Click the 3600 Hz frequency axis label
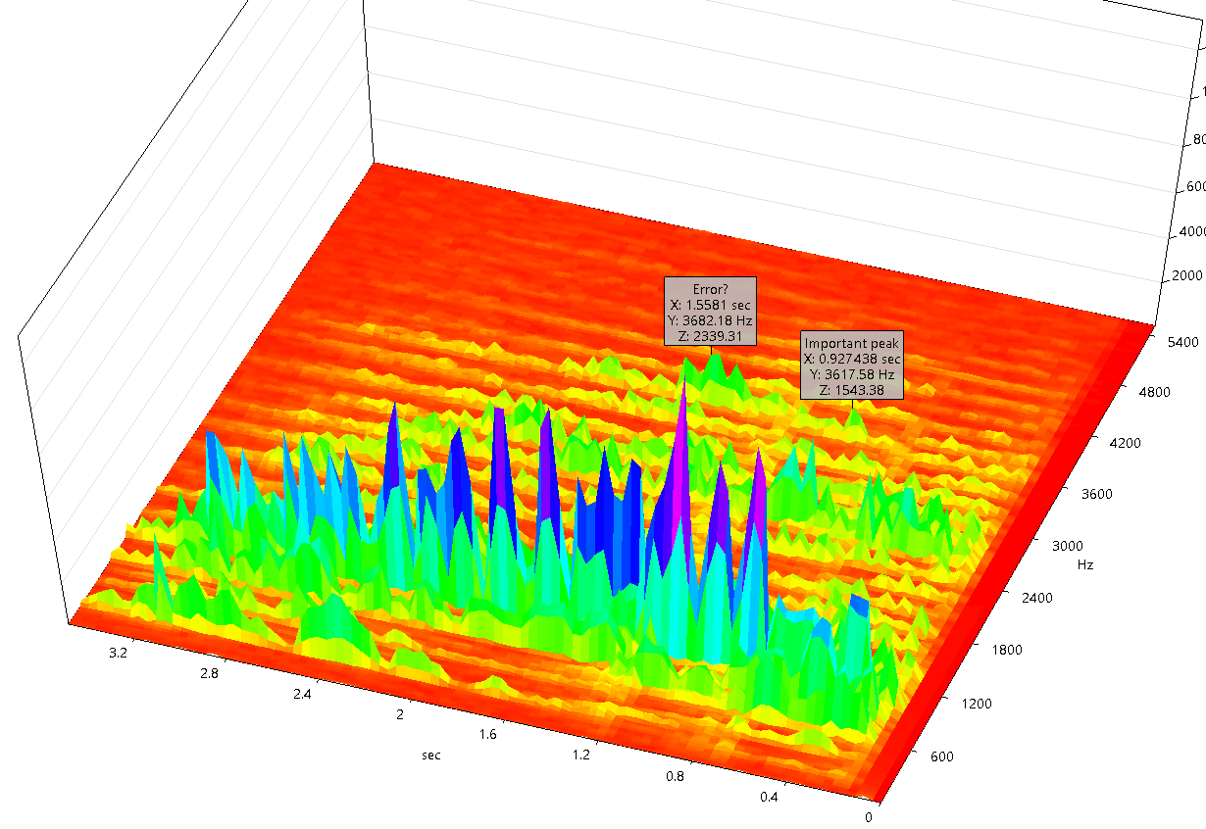 pyautogui.click(x=1095, y=493)
